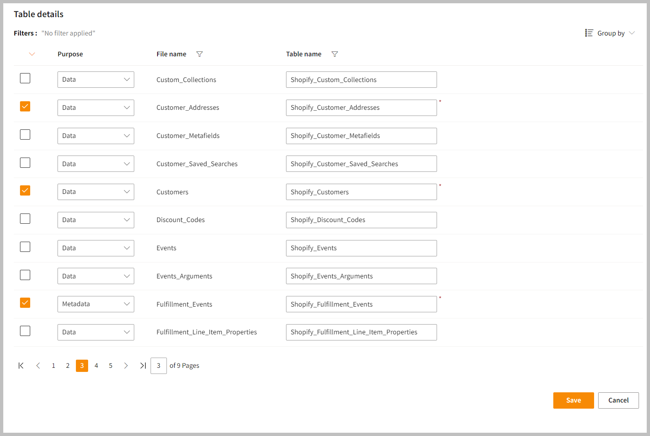Check the Custom_Collections row checkbox
The image size is (650, 436).
25,78
